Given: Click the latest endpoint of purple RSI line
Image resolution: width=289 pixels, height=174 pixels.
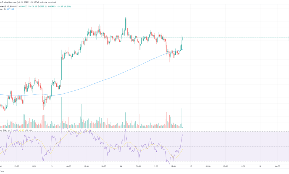Looking at the screenshot, I should click(x=183, y=135).
